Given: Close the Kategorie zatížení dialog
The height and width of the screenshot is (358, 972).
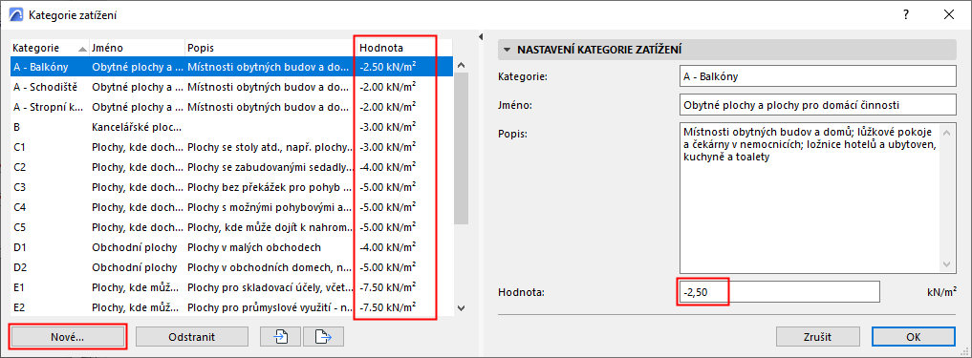Looking at the screenshot, I should [x=948, y=15].
